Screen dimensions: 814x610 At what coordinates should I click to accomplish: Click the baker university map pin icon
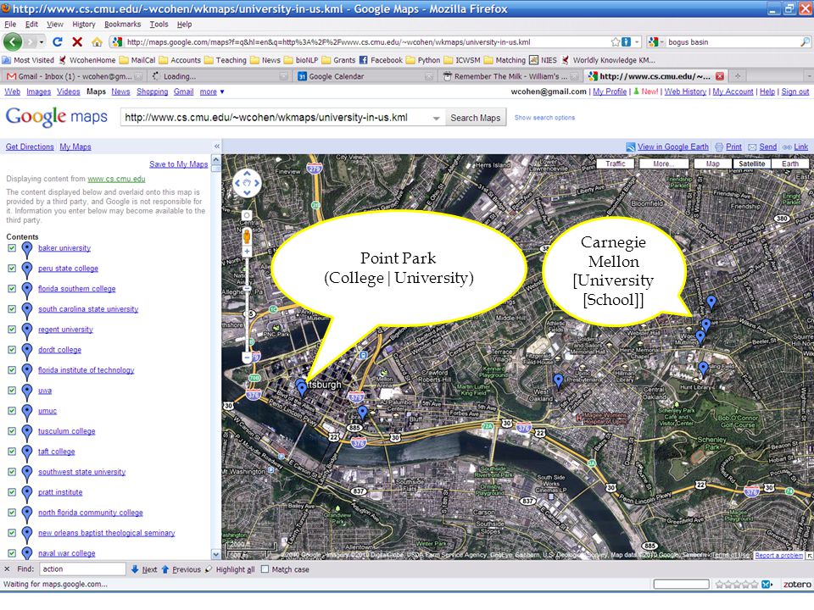(x=27, y=249)
